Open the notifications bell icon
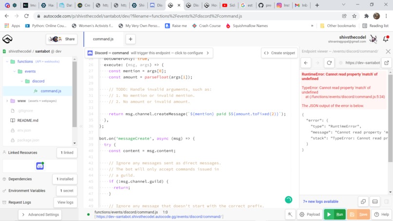 pos(386,39)
